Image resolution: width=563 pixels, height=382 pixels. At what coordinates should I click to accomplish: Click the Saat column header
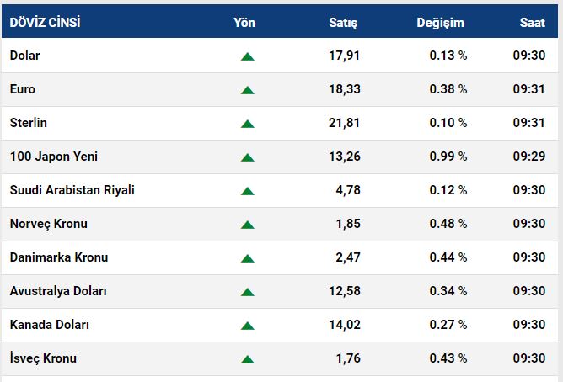[x=532, y=23]
